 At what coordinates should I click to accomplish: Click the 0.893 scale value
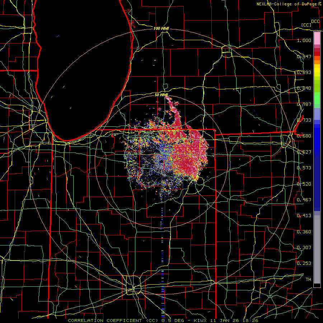(x=304, y=72)
